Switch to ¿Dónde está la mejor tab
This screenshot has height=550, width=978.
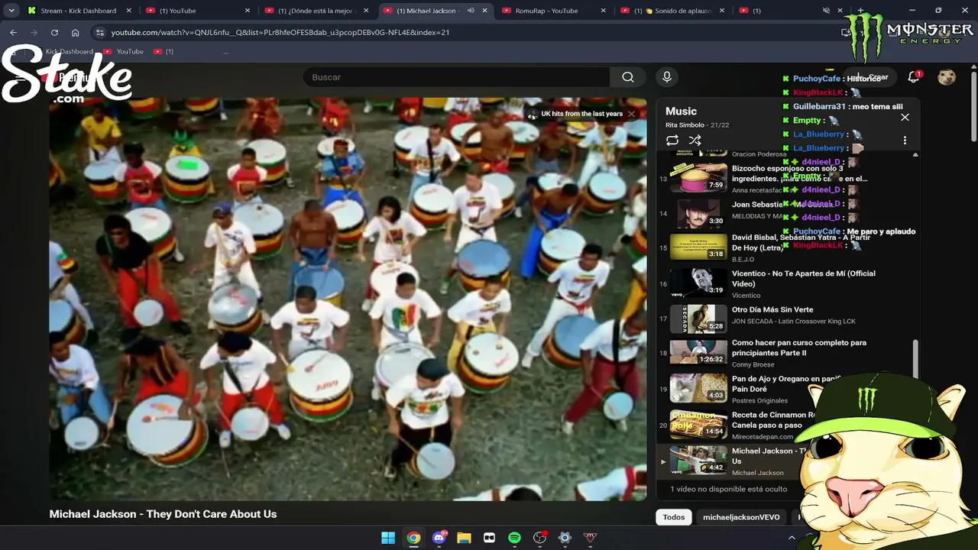coord(316,11)
